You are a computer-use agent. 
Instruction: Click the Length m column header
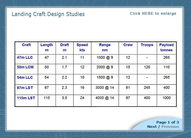[x=47, y=47]
